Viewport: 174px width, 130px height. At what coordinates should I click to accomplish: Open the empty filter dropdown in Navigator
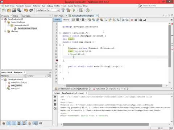pyautogui.click(x=37, y=76)
